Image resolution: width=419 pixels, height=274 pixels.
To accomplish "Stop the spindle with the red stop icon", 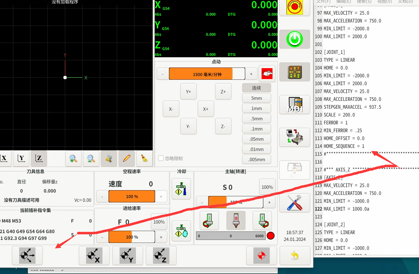I will pos(236,220).
